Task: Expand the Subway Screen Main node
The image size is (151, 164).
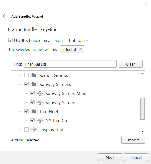Action: tap(26, 93)
